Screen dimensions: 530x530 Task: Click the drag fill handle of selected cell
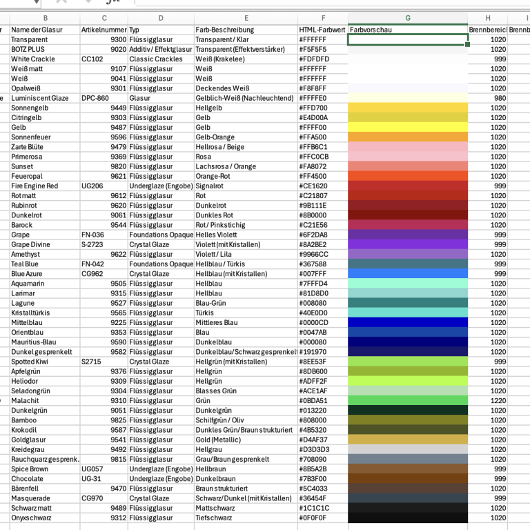pyautogui.click(x=467, y=45)
